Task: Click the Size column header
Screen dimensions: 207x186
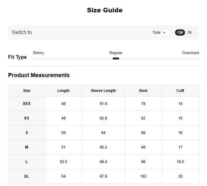Action: click(27, 91)
